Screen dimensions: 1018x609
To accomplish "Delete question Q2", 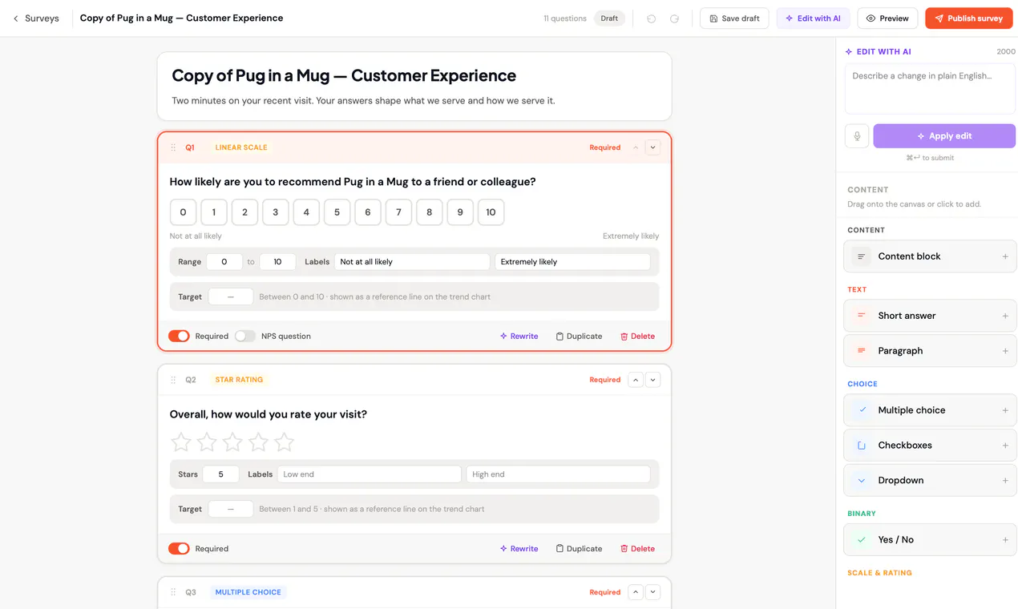I will [637, 549].
